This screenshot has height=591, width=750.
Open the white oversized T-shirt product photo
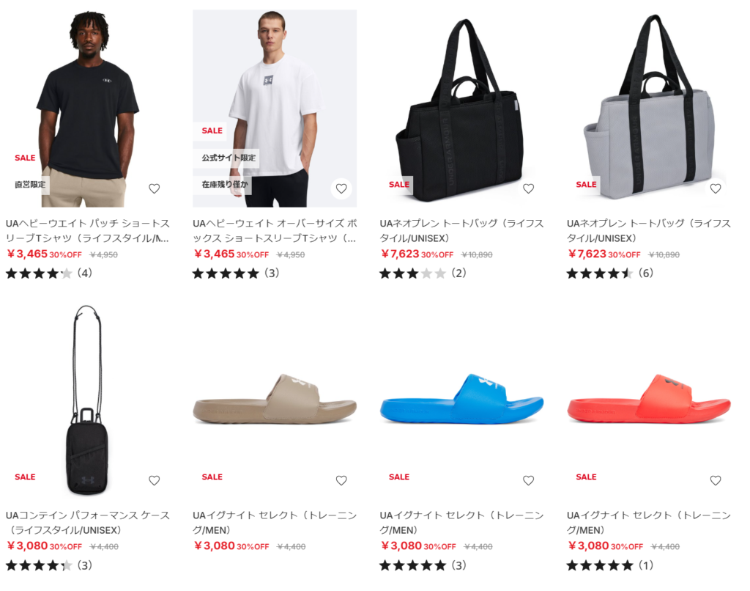tap(275, 109)
